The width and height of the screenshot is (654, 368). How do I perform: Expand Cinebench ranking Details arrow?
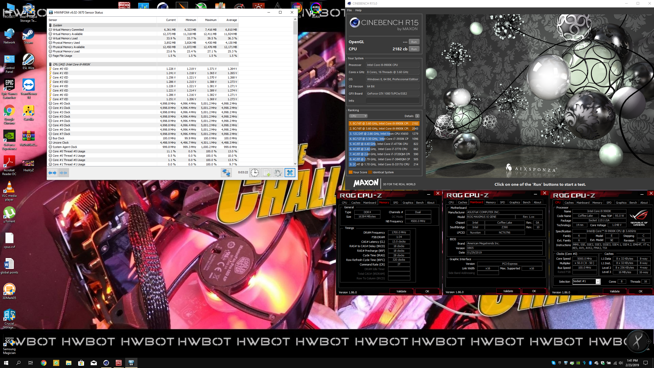tap(417, 116)
